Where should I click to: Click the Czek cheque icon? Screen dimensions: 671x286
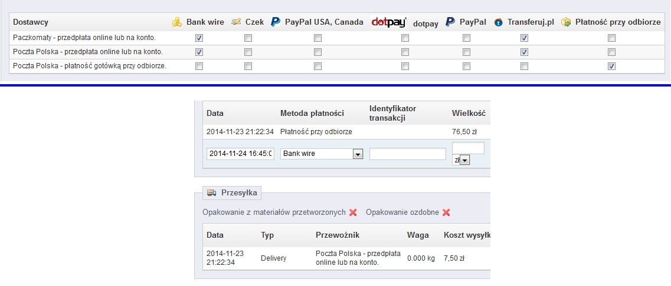(x=236, y=22)
